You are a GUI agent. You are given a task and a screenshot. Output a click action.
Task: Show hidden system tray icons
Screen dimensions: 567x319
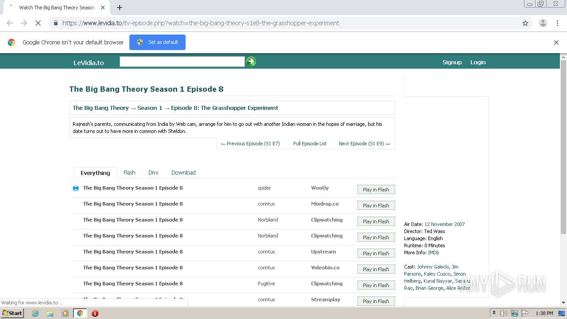[x=494, y=313]
